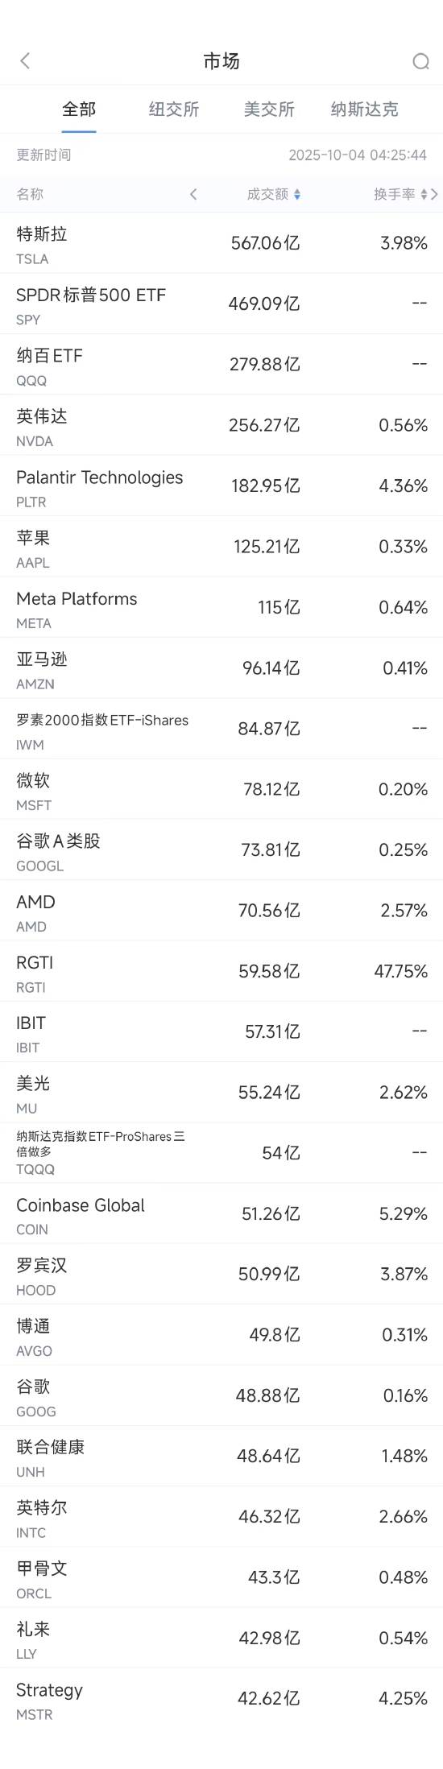Open the SPDR 标普500 ETF row

tap(221, 304)
